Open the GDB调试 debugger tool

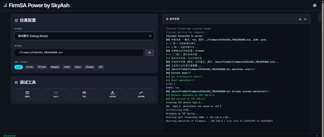(113, 94)
